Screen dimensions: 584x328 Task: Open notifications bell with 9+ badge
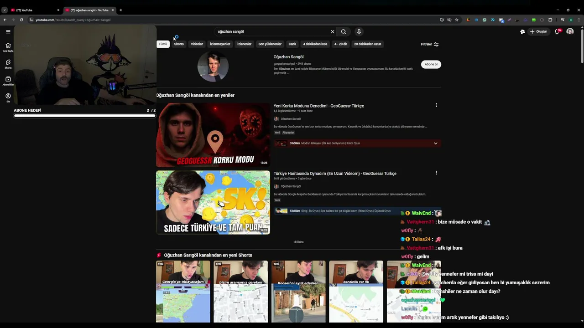coord(558,31)
